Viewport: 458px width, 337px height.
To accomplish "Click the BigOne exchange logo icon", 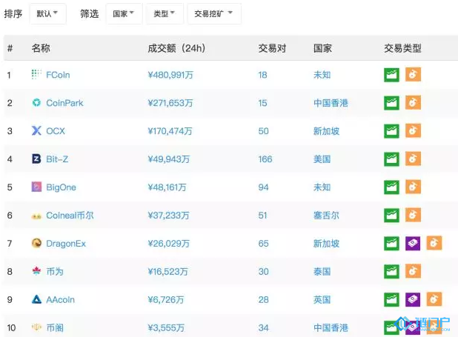I will 36,187.
